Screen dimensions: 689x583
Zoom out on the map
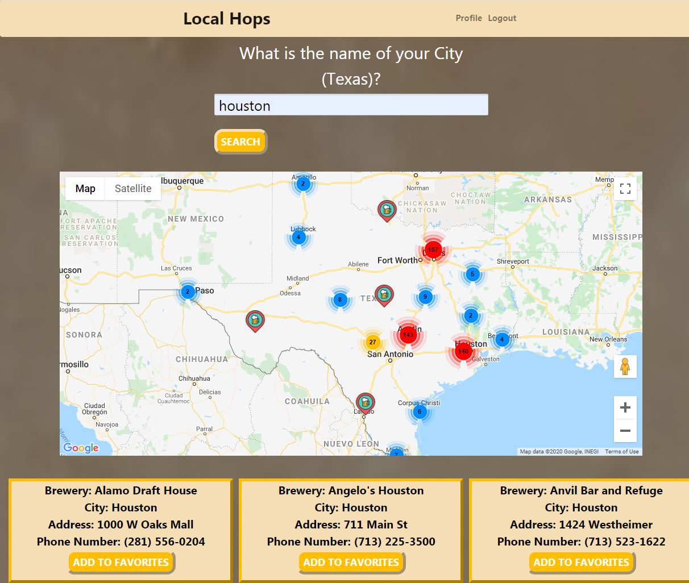click(625, 431)
